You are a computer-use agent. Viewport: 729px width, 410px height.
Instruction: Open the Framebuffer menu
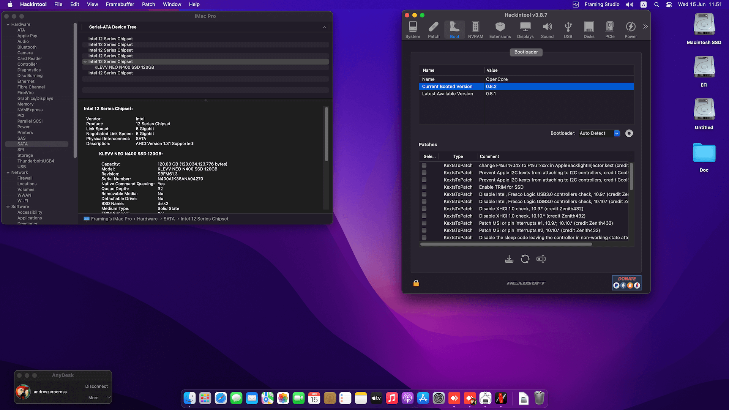point(120,4)
